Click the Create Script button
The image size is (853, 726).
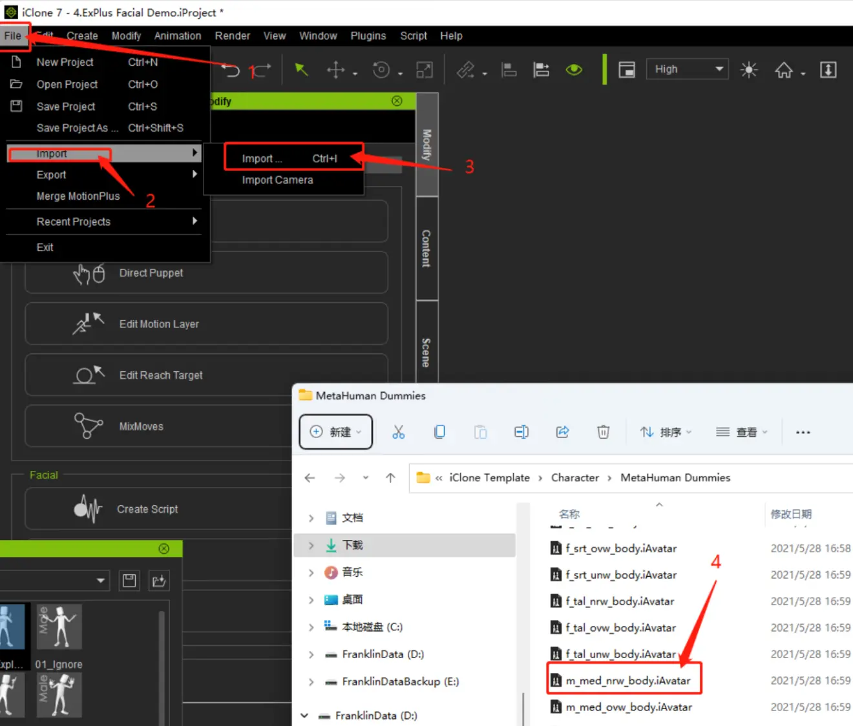point(159,509)
